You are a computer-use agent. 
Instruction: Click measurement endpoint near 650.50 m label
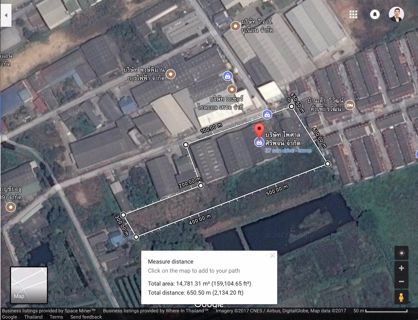pos(291,106)
